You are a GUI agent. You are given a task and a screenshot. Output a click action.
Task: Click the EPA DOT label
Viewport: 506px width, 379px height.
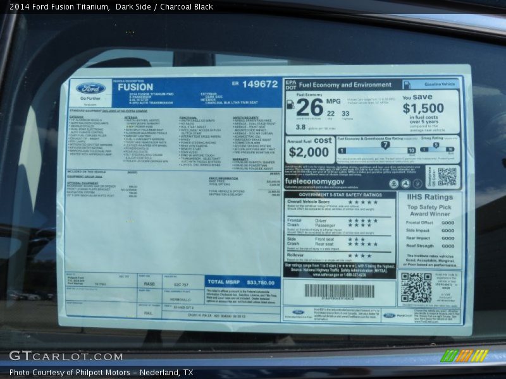(290, 85)
